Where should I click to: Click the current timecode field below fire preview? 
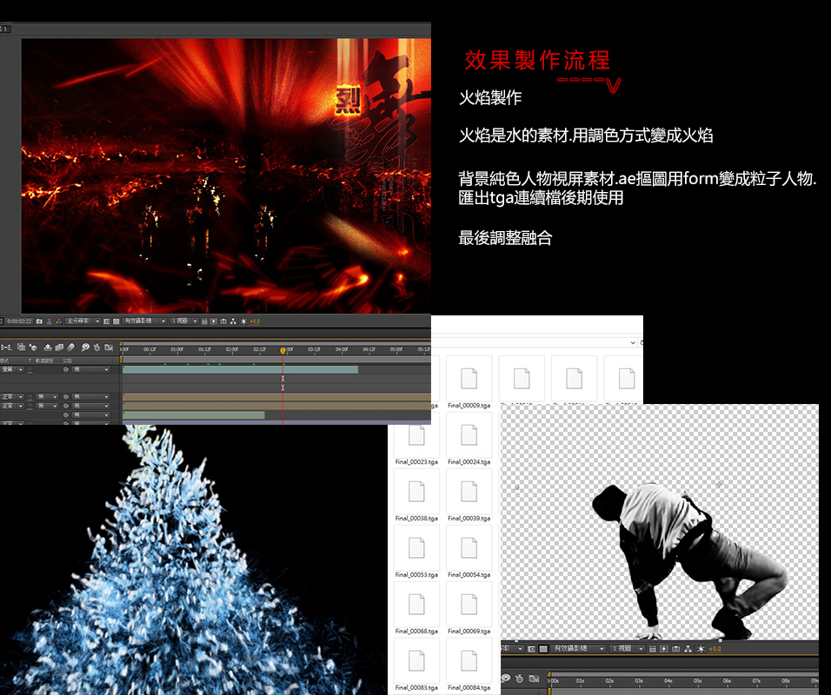20,321
